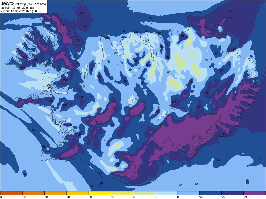Click the bright yellow 40–50 legend swatch
This screenshot has height=199, width=266.
100,193
